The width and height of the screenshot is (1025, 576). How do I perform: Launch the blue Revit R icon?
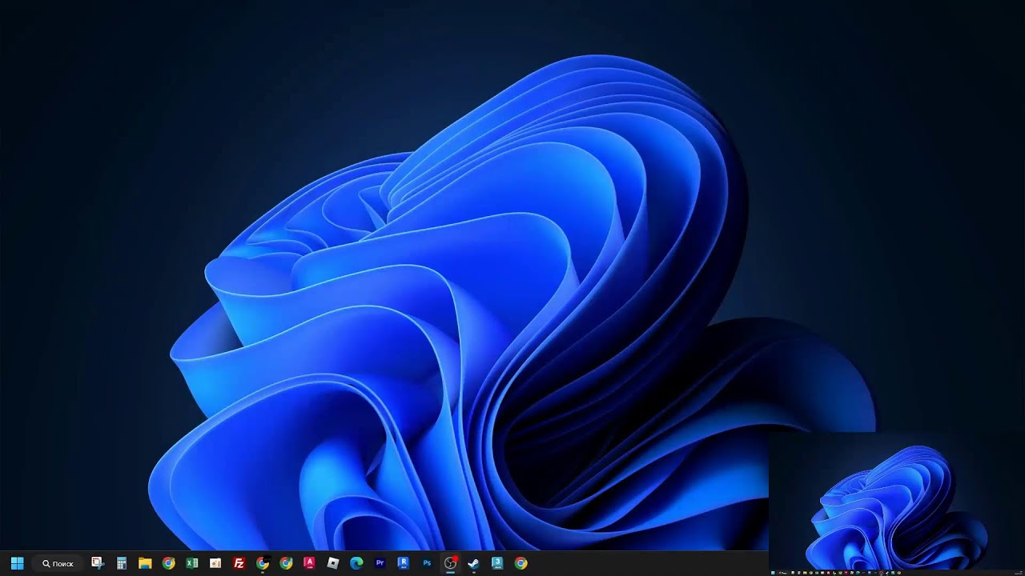404,563
